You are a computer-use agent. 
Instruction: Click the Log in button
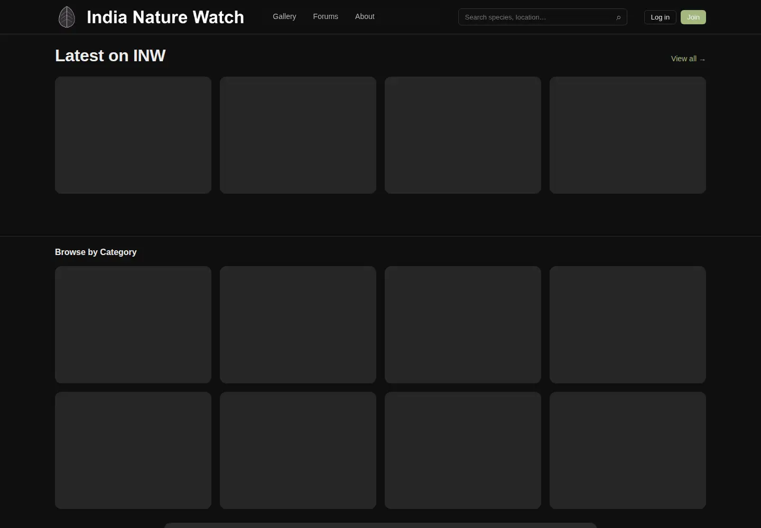click(660, 17)
